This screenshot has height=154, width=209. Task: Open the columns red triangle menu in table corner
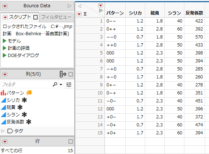(100, 5)
